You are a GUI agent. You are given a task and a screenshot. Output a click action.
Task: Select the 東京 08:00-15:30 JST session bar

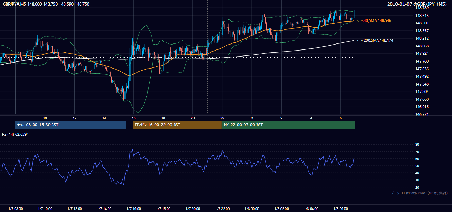pos(70,125)
